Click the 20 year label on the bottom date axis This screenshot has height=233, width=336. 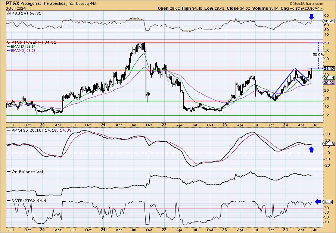[x=43, y=230]
